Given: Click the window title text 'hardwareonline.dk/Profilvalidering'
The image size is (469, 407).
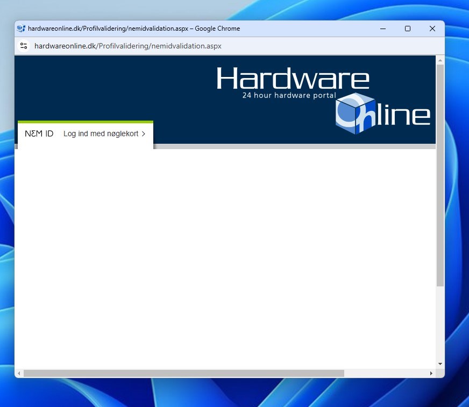Looking at the screenshot, I should point(77,29).
